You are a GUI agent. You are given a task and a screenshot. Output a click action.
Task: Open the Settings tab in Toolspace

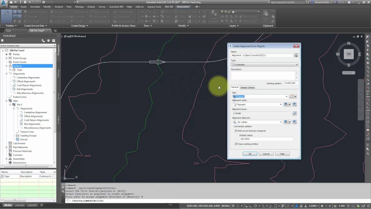(58, 73)
